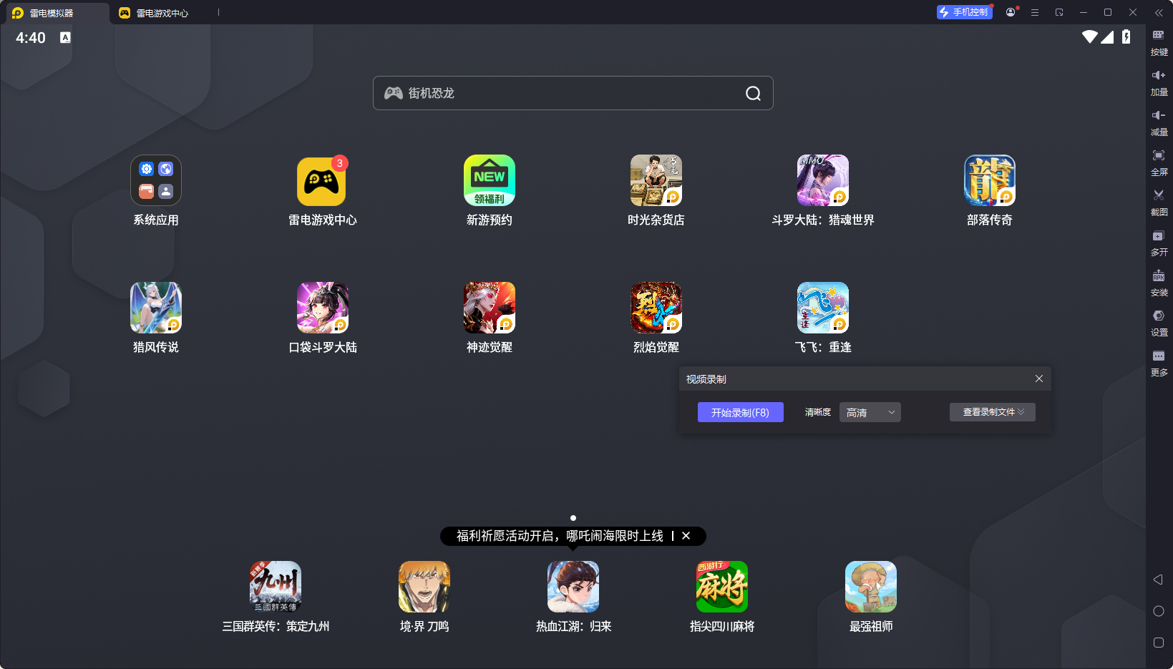
Task: Tap the Android recents square button
Action: pos(1159,643)
